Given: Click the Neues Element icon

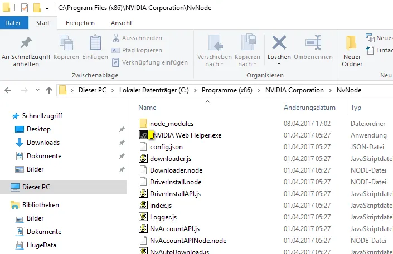Looking at the screenshot, I should 370,38.
